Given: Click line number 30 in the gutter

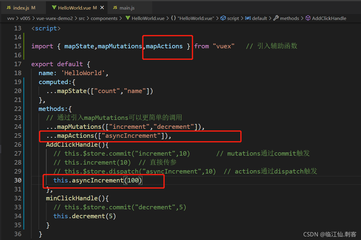Looking at the screenshot, I should click(18, 180).
